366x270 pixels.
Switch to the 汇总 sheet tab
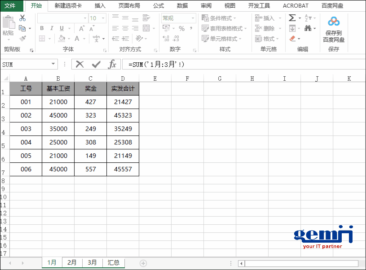tap(114, 263)
